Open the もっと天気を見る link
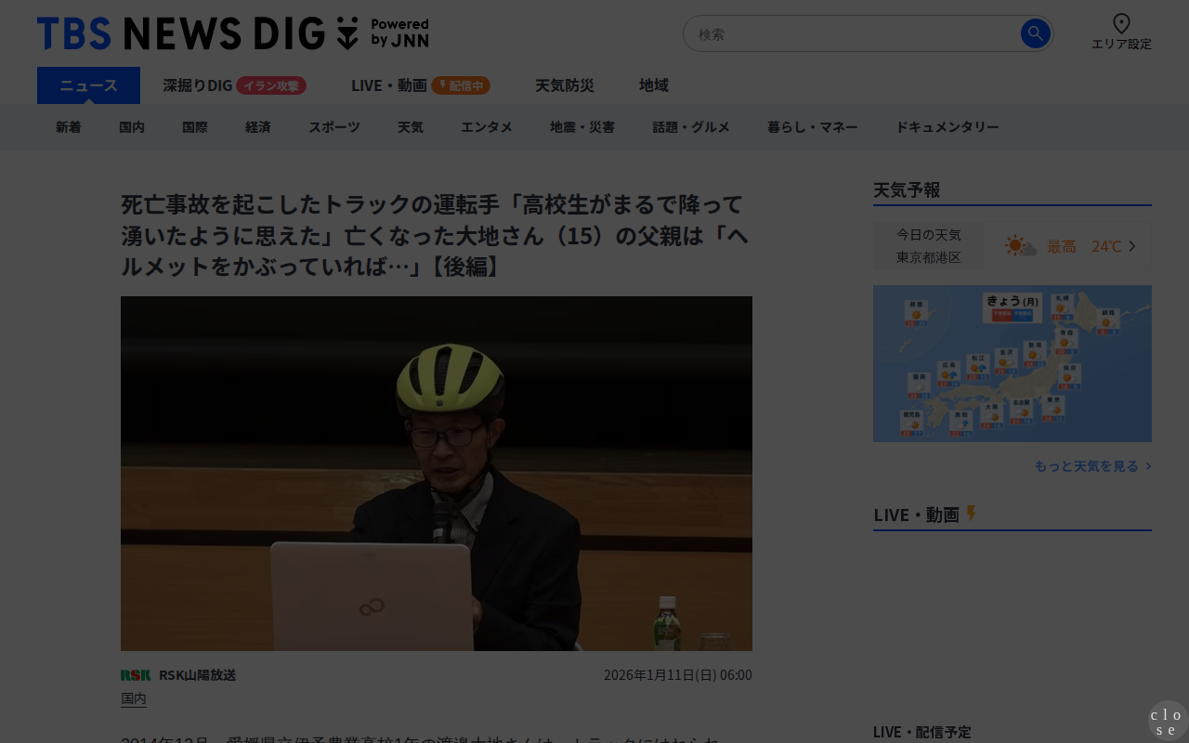Screen dimensions: 1189x743 [x=1093, y=466]
